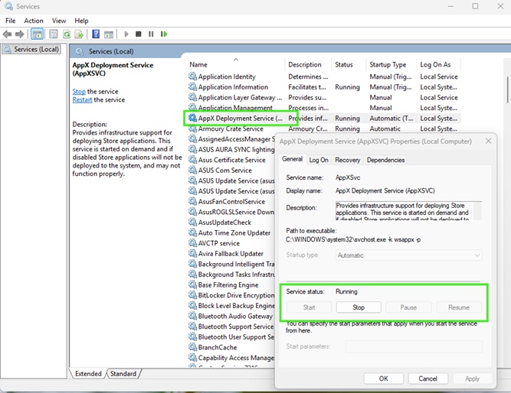This screenshot has width=511, height=393.
Task: Click the Show/Hide Console Tree toolbar icon
Action: click(x=38, y=34)
